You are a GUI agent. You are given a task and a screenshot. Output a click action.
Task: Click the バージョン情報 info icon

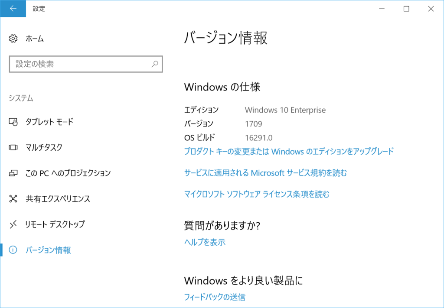click(x=13, y=250)
